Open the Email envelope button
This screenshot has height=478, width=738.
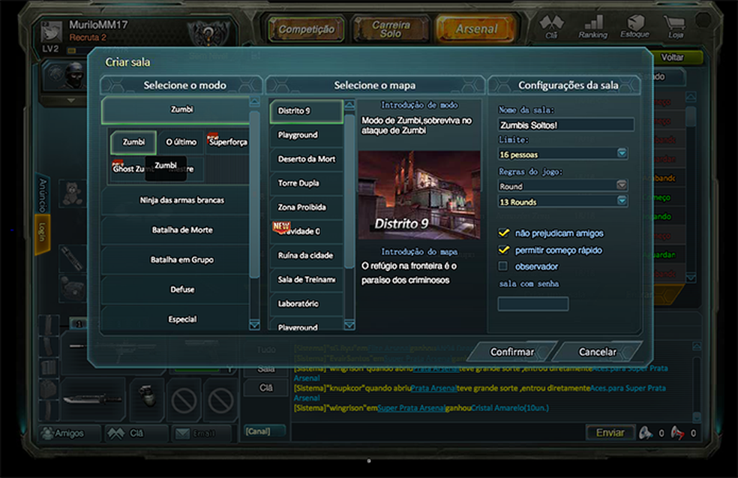click(x=202, y=433)
